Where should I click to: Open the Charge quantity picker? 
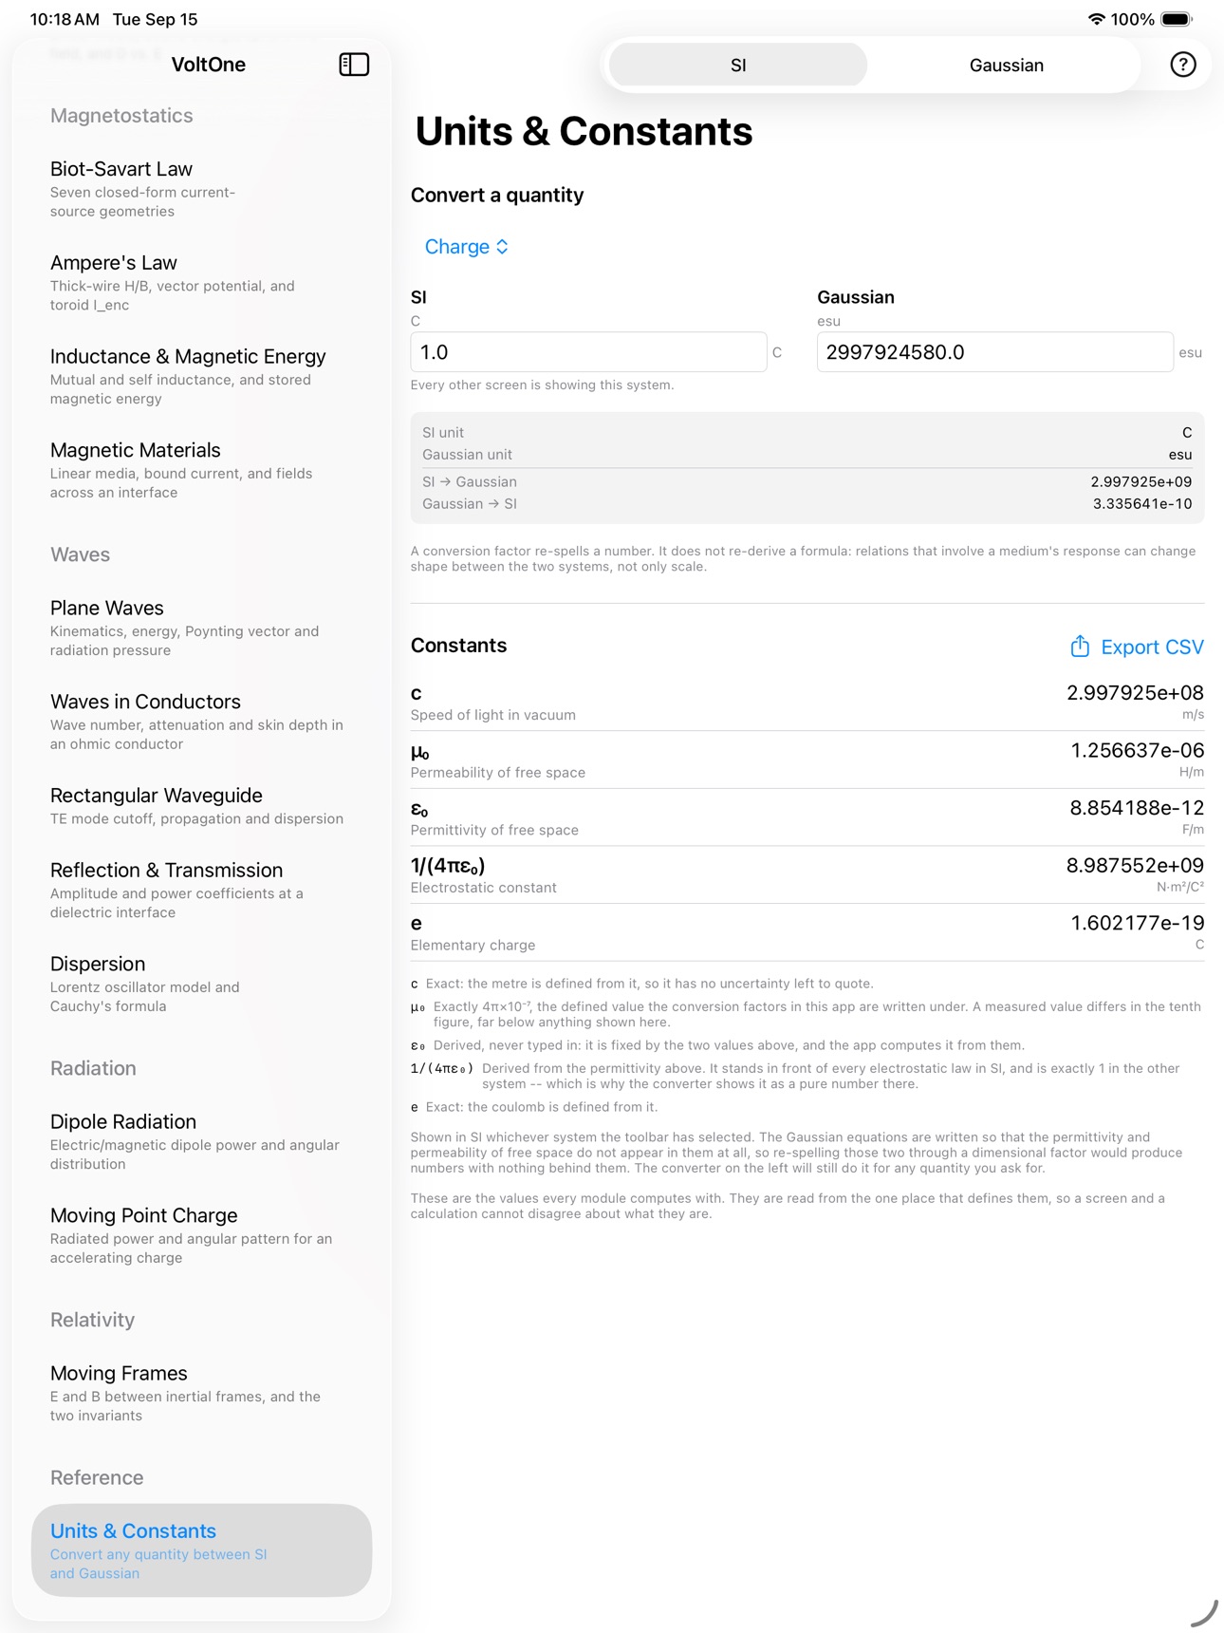pyautogui.click(x=467, y=247)
